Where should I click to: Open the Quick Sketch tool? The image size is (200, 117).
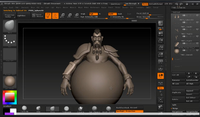click(x=38, y=16)
